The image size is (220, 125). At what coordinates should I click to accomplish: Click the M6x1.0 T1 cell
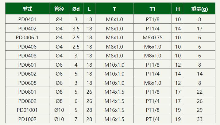(152, 47)
